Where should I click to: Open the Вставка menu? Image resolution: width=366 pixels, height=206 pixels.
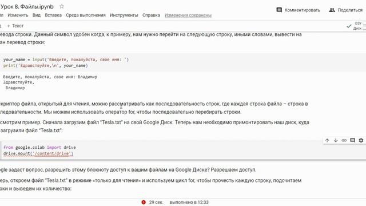pyautogui.click(x=53, y=15)
